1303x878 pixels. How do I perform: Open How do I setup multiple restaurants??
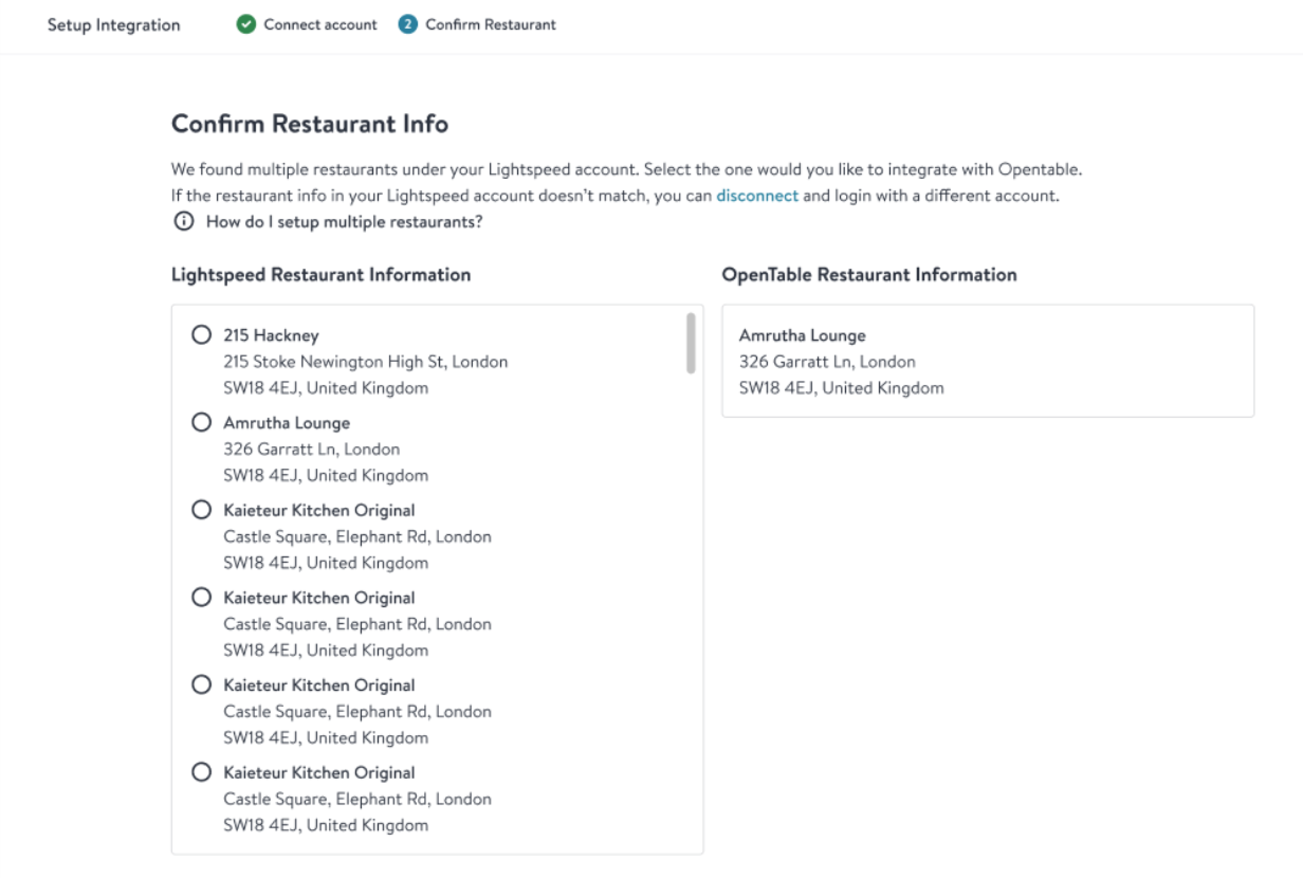(x=344, y=222)
